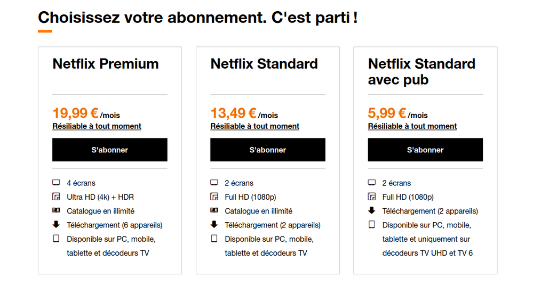
Task: Click the screen icon beside Premium 4 écrans
Action: (x=56, y=183)
